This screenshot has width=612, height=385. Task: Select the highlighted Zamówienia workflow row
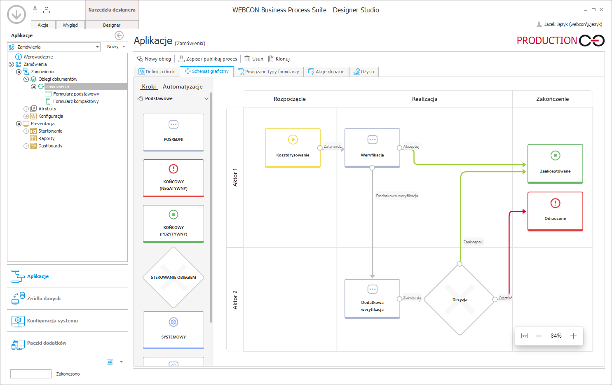[x=86, y=86]
